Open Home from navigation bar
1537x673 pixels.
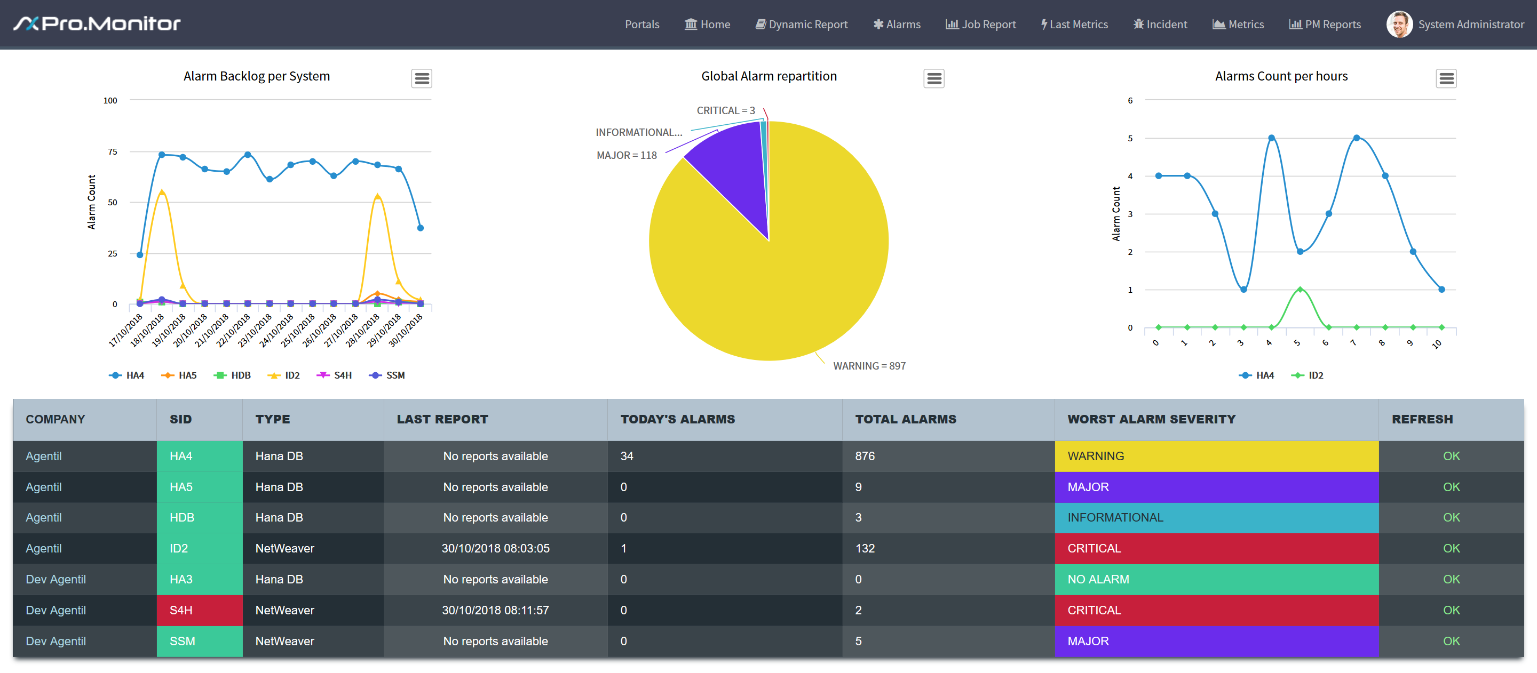point(707,25)
